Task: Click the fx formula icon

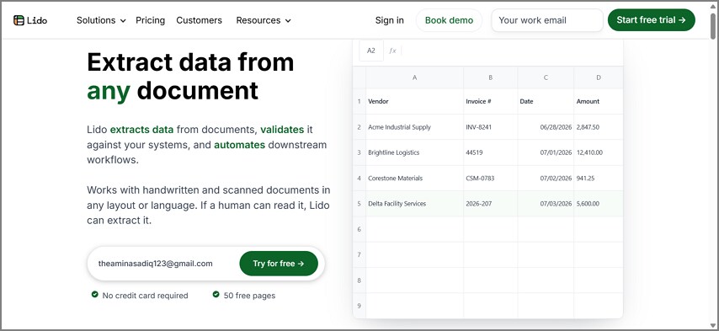Action: tap(392, 51)
